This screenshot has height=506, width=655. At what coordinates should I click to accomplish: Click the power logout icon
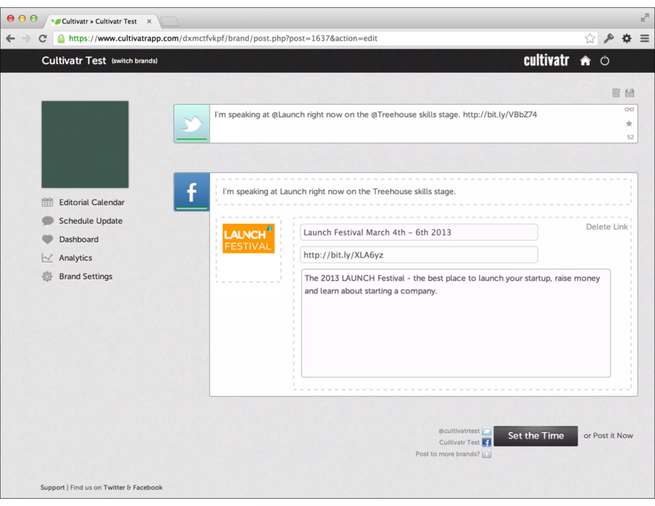(x=604, y=60)
